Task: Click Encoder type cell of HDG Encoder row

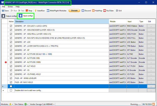Action: coord(143,30)
